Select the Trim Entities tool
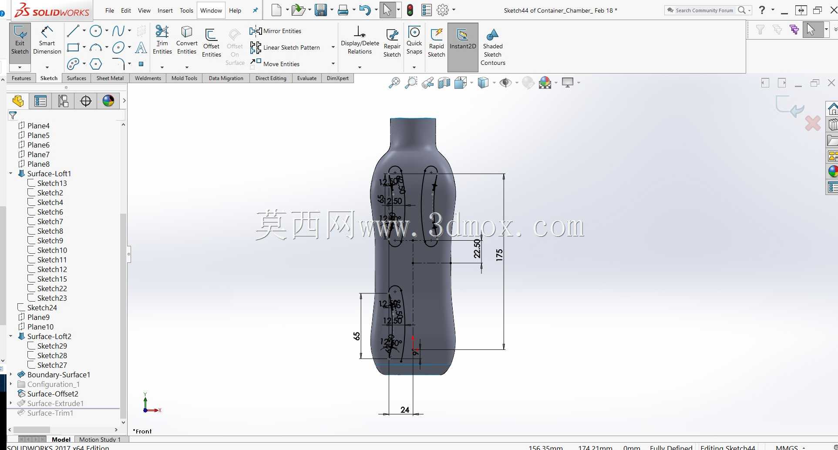This screenshot has width=838, height=450. pyautogui.click(x=162, y=40)
